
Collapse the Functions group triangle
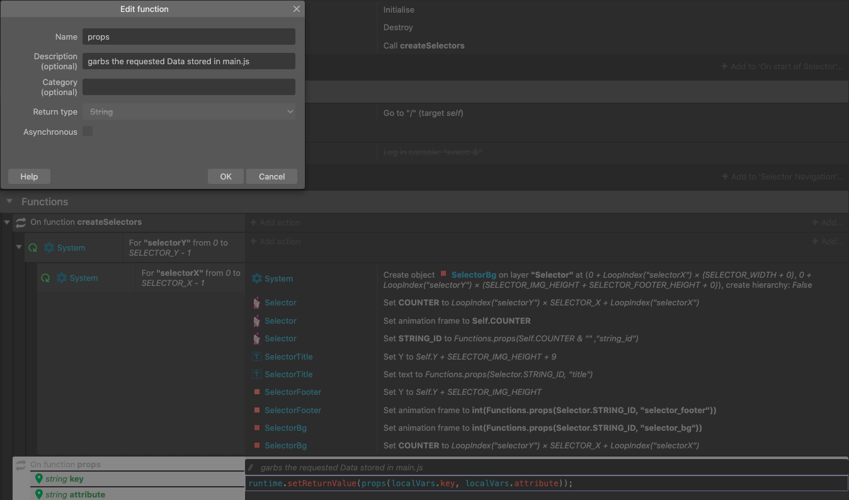click(9, 202)
